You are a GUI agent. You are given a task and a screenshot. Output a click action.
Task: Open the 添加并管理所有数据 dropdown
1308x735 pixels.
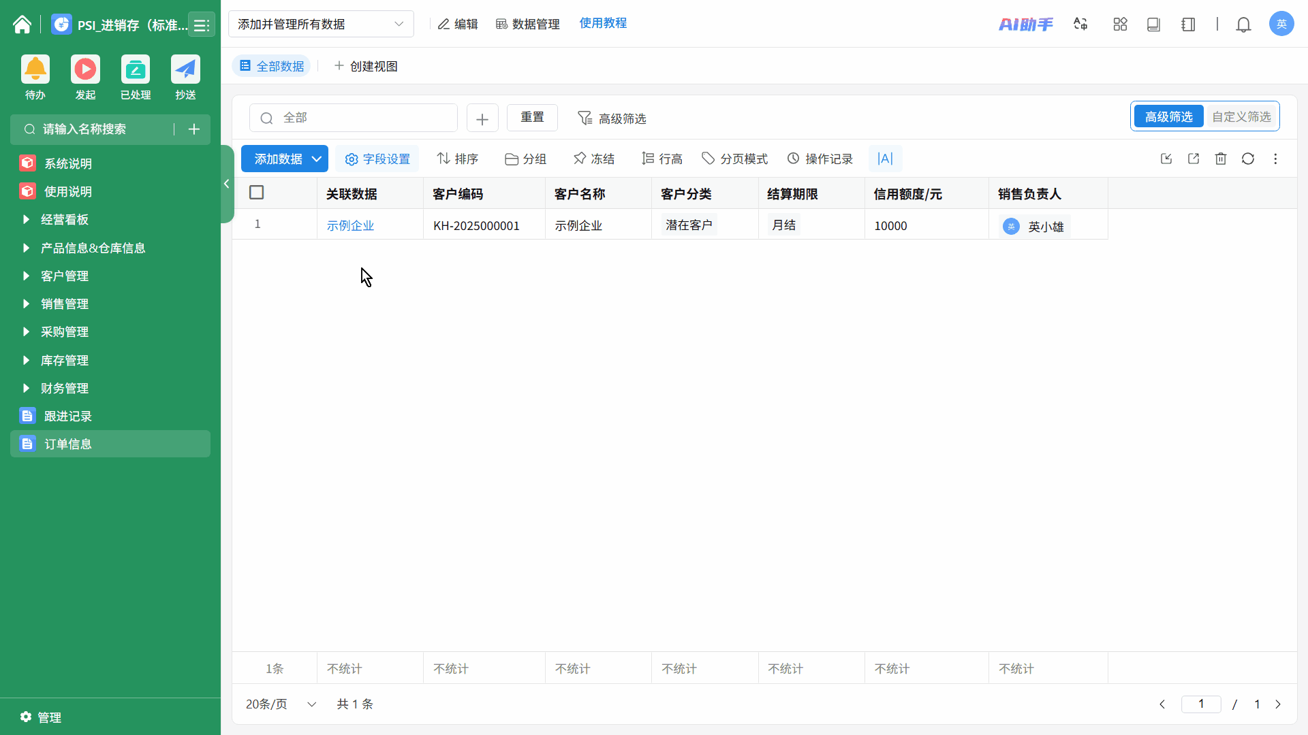point(320,24)
